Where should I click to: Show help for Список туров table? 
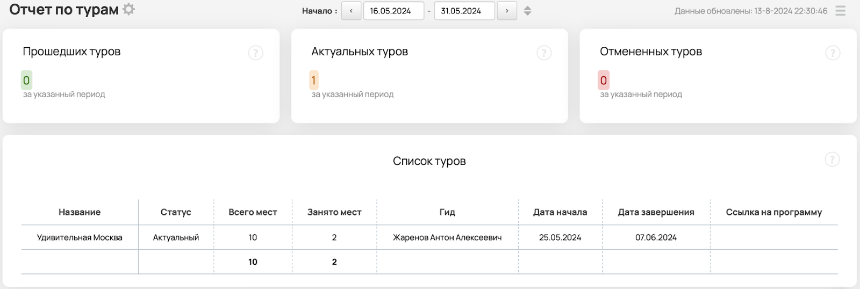point(832,160)
